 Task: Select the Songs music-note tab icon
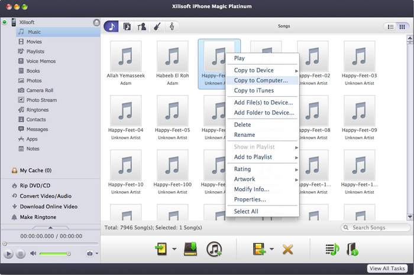tap(111, 27)
